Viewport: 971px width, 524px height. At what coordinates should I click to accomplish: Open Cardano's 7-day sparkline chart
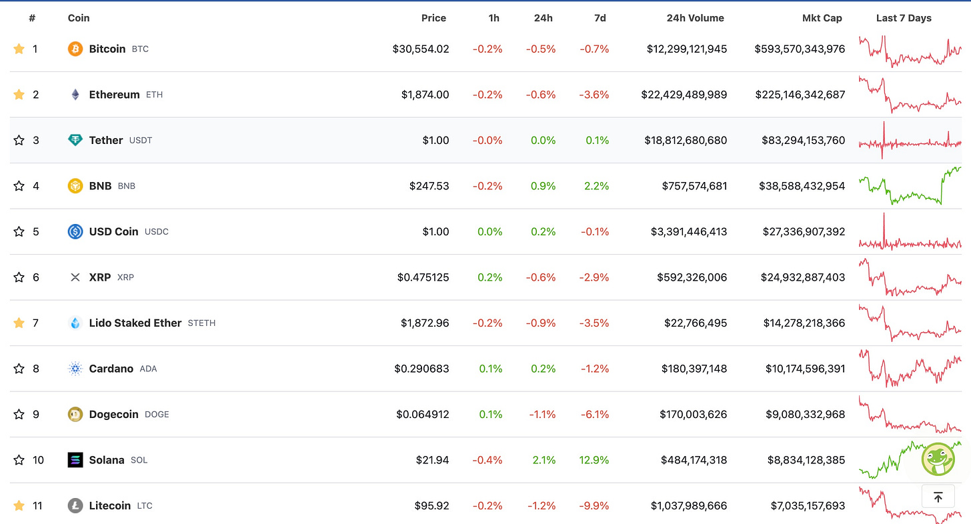[x=910, y=369]
